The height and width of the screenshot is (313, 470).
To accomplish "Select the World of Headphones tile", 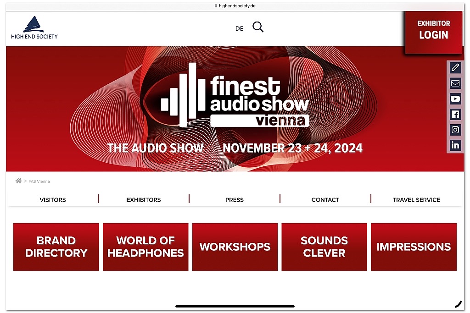I will [x=145, y=247].
